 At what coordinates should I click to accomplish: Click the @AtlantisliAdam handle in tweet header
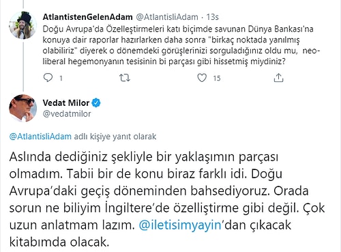pyautogui.click(x=167, y=17)
